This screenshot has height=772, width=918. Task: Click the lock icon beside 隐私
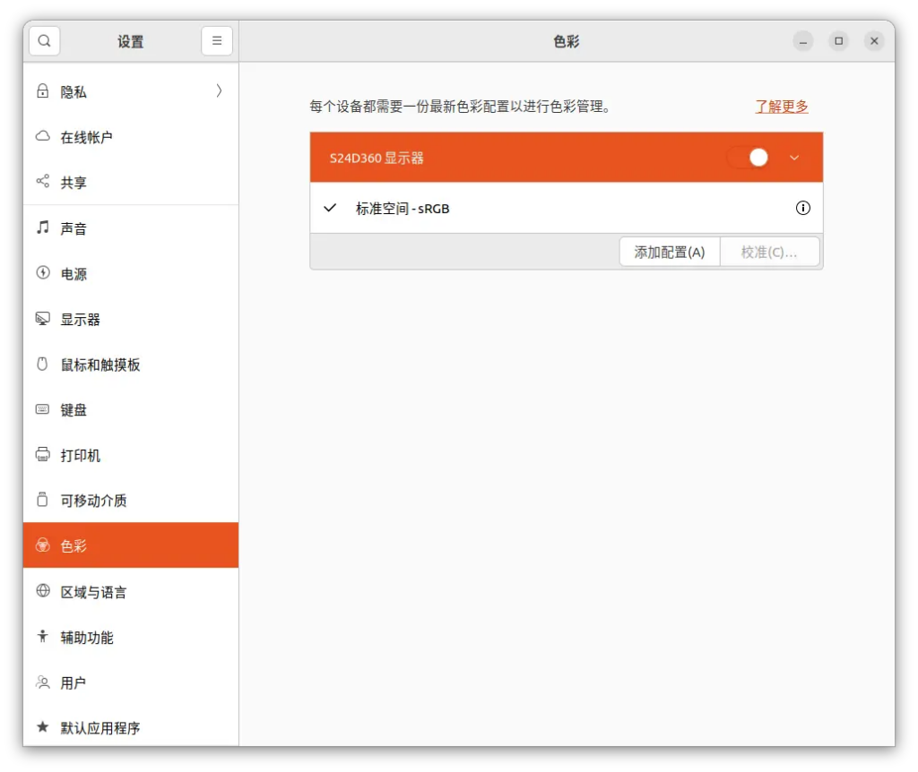pyautogui.click(x=42, y=91)
